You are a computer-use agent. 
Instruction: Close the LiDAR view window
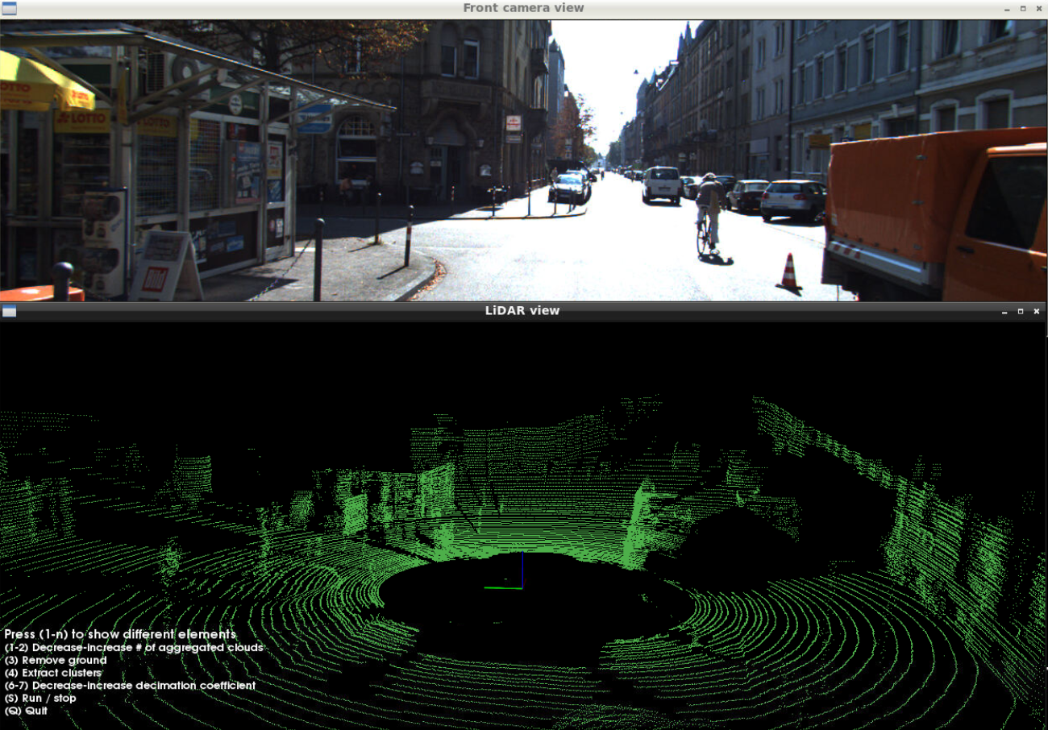coord(1036,310)
